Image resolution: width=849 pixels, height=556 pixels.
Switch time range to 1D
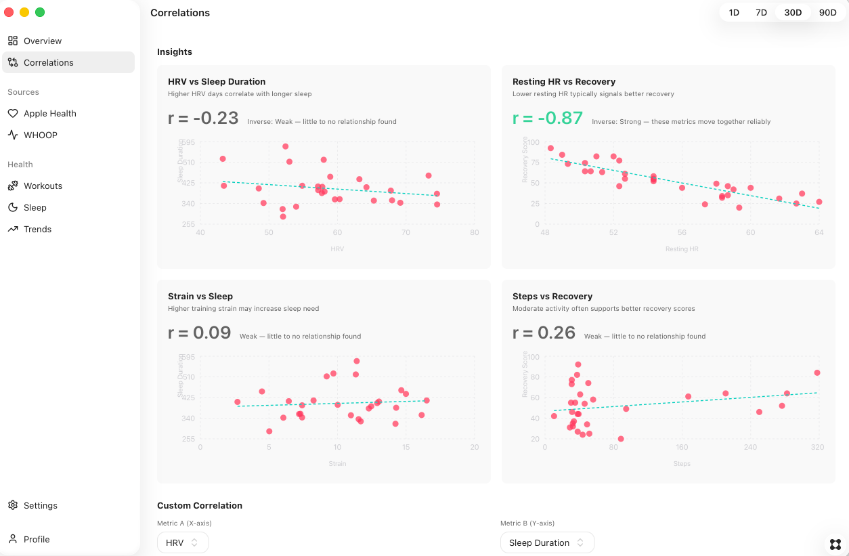pyautogui.click(x=734, y=12)
